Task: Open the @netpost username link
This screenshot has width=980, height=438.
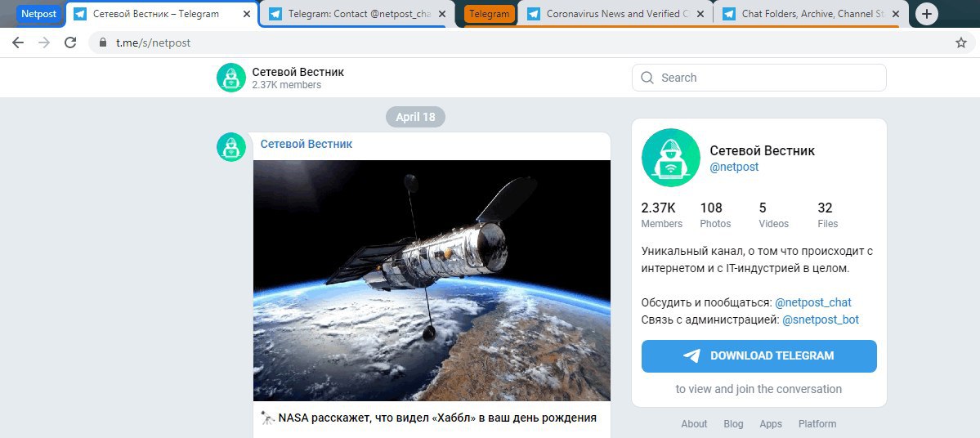Action: 734,167
